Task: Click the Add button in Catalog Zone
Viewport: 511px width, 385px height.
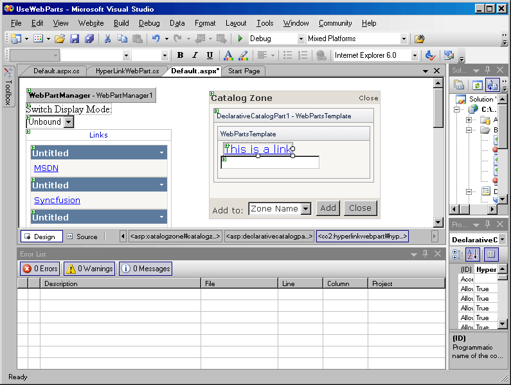Action: pyautogui.click(x=328, y=208)
